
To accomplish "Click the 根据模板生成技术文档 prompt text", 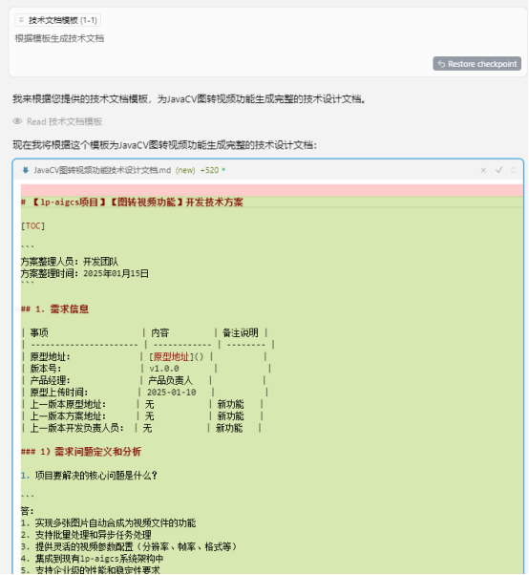I will click(59, 38).
